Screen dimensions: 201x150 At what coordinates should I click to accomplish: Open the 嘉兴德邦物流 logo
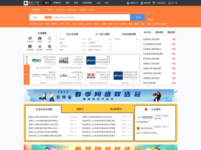coord(91,61)
